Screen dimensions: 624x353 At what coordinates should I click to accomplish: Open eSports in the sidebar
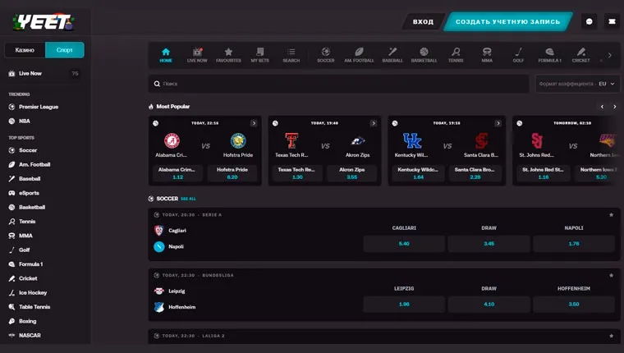(x=29, y=194)
